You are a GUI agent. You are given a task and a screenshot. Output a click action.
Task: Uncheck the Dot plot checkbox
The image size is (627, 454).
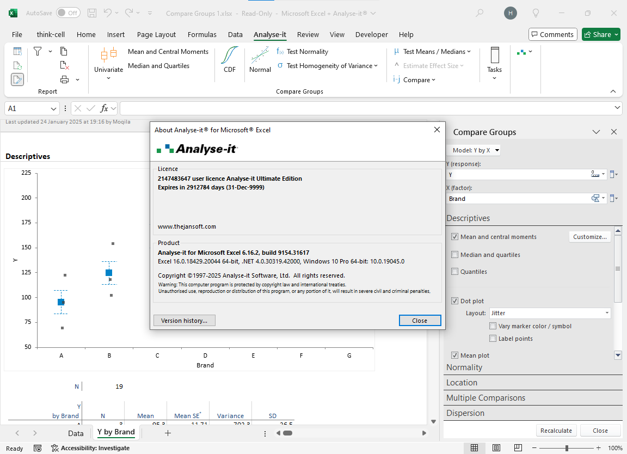point(454,300)
